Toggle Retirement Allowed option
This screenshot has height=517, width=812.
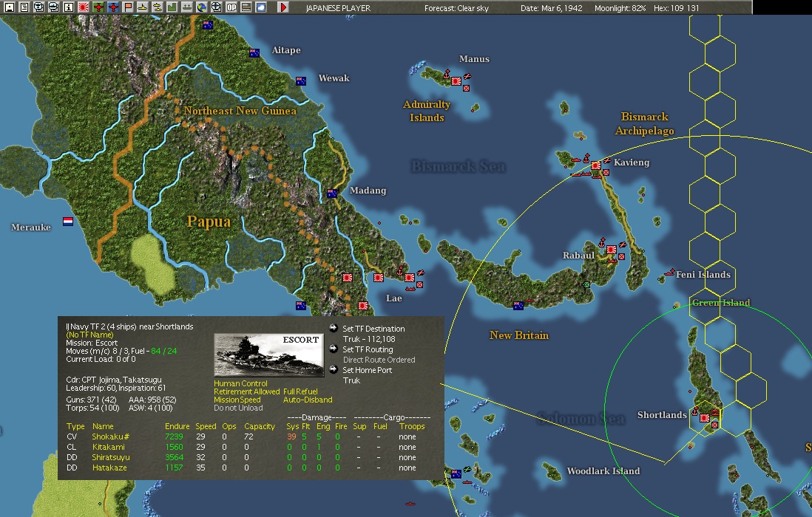pyautogui.click(x=246, y=392)
